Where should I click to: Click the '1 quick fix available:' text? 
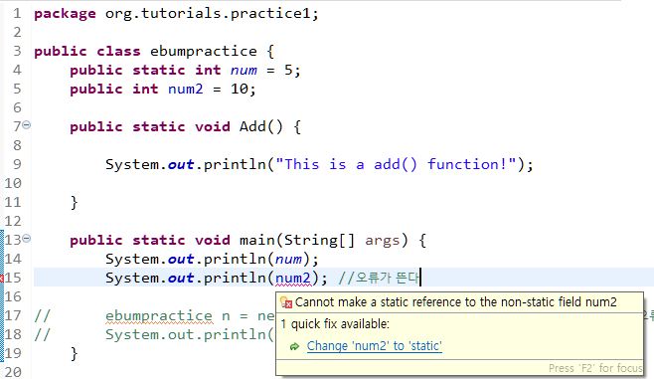click(x=335, y=324)
